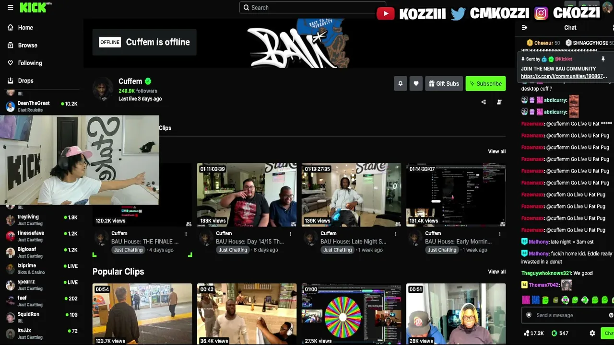Image resolution: width=614 pixels, height=345 pixels.
Task: Click the Just Chatting tag under Day 14/15 video
Action: tap(233, 250)
